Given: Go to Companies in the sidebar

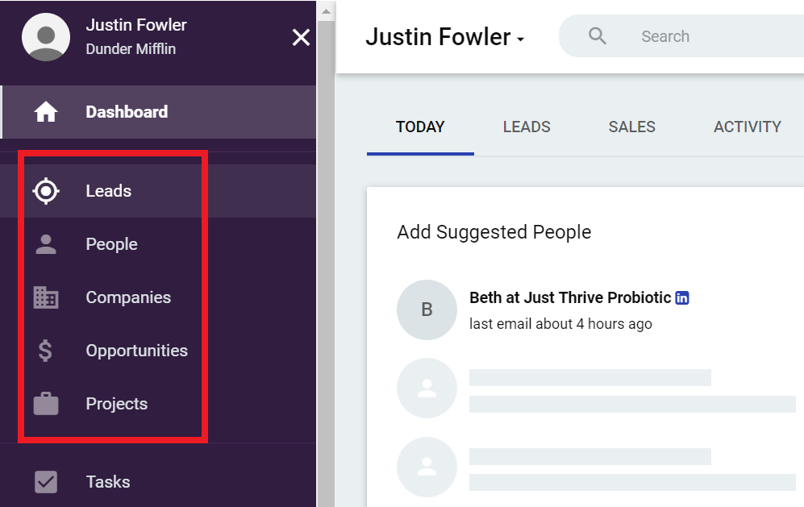Looking at the screenshot, I should (x=158, y=297).
